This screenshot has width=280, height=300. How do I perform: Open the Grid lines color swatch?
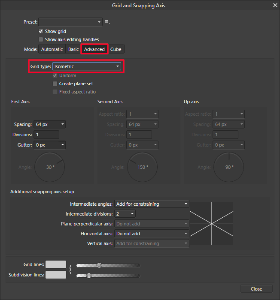point(56,264)
